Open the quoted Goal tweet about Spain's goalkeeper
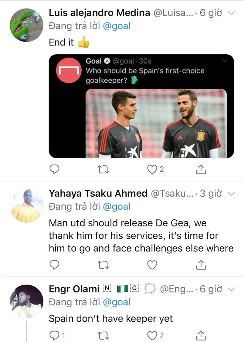The image size is (244, 342). click(x=141, y=106)
